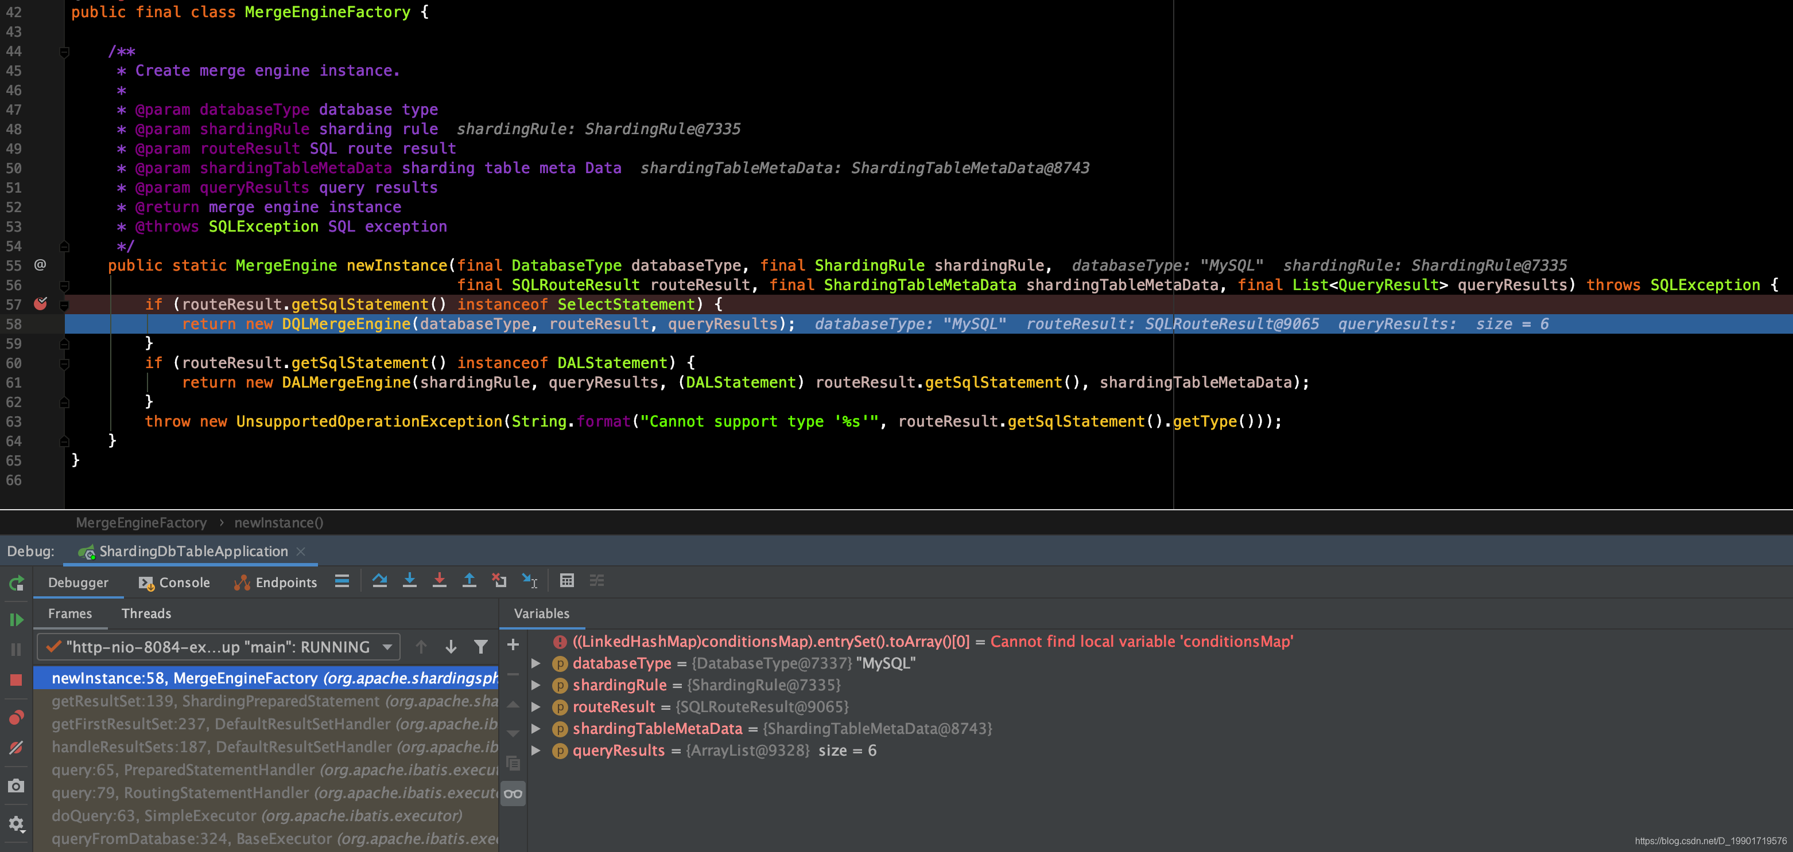Click Step Into button
1793x852 pixels.
[x=409, y=581]
